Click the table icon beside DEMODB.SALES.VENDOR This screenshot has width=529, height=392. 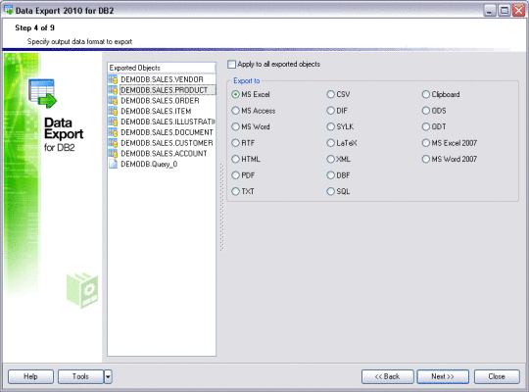[x=113, y=79]
